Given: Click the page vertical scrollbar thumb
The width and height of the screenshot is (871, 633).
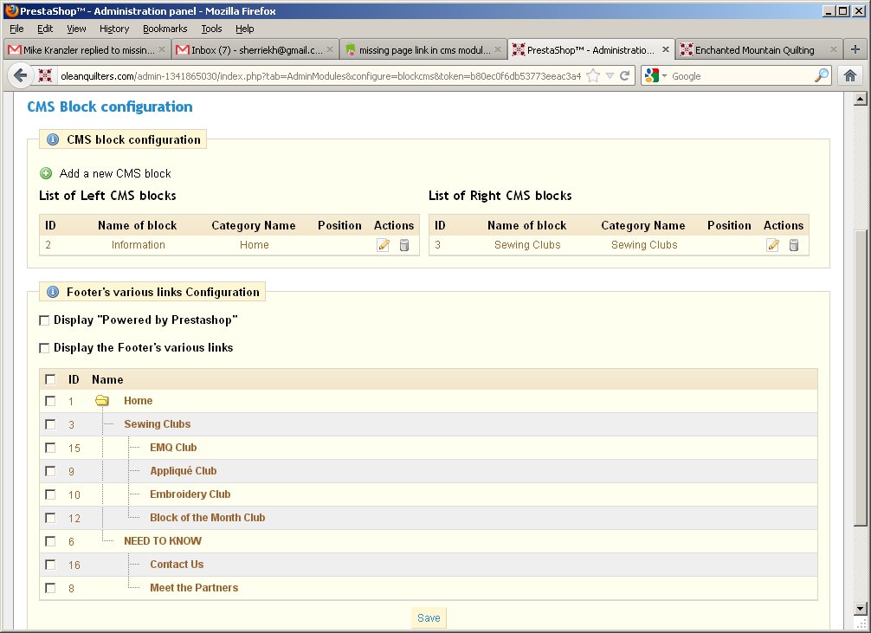Looking at the screenshot, I should [x=860, y=378].
